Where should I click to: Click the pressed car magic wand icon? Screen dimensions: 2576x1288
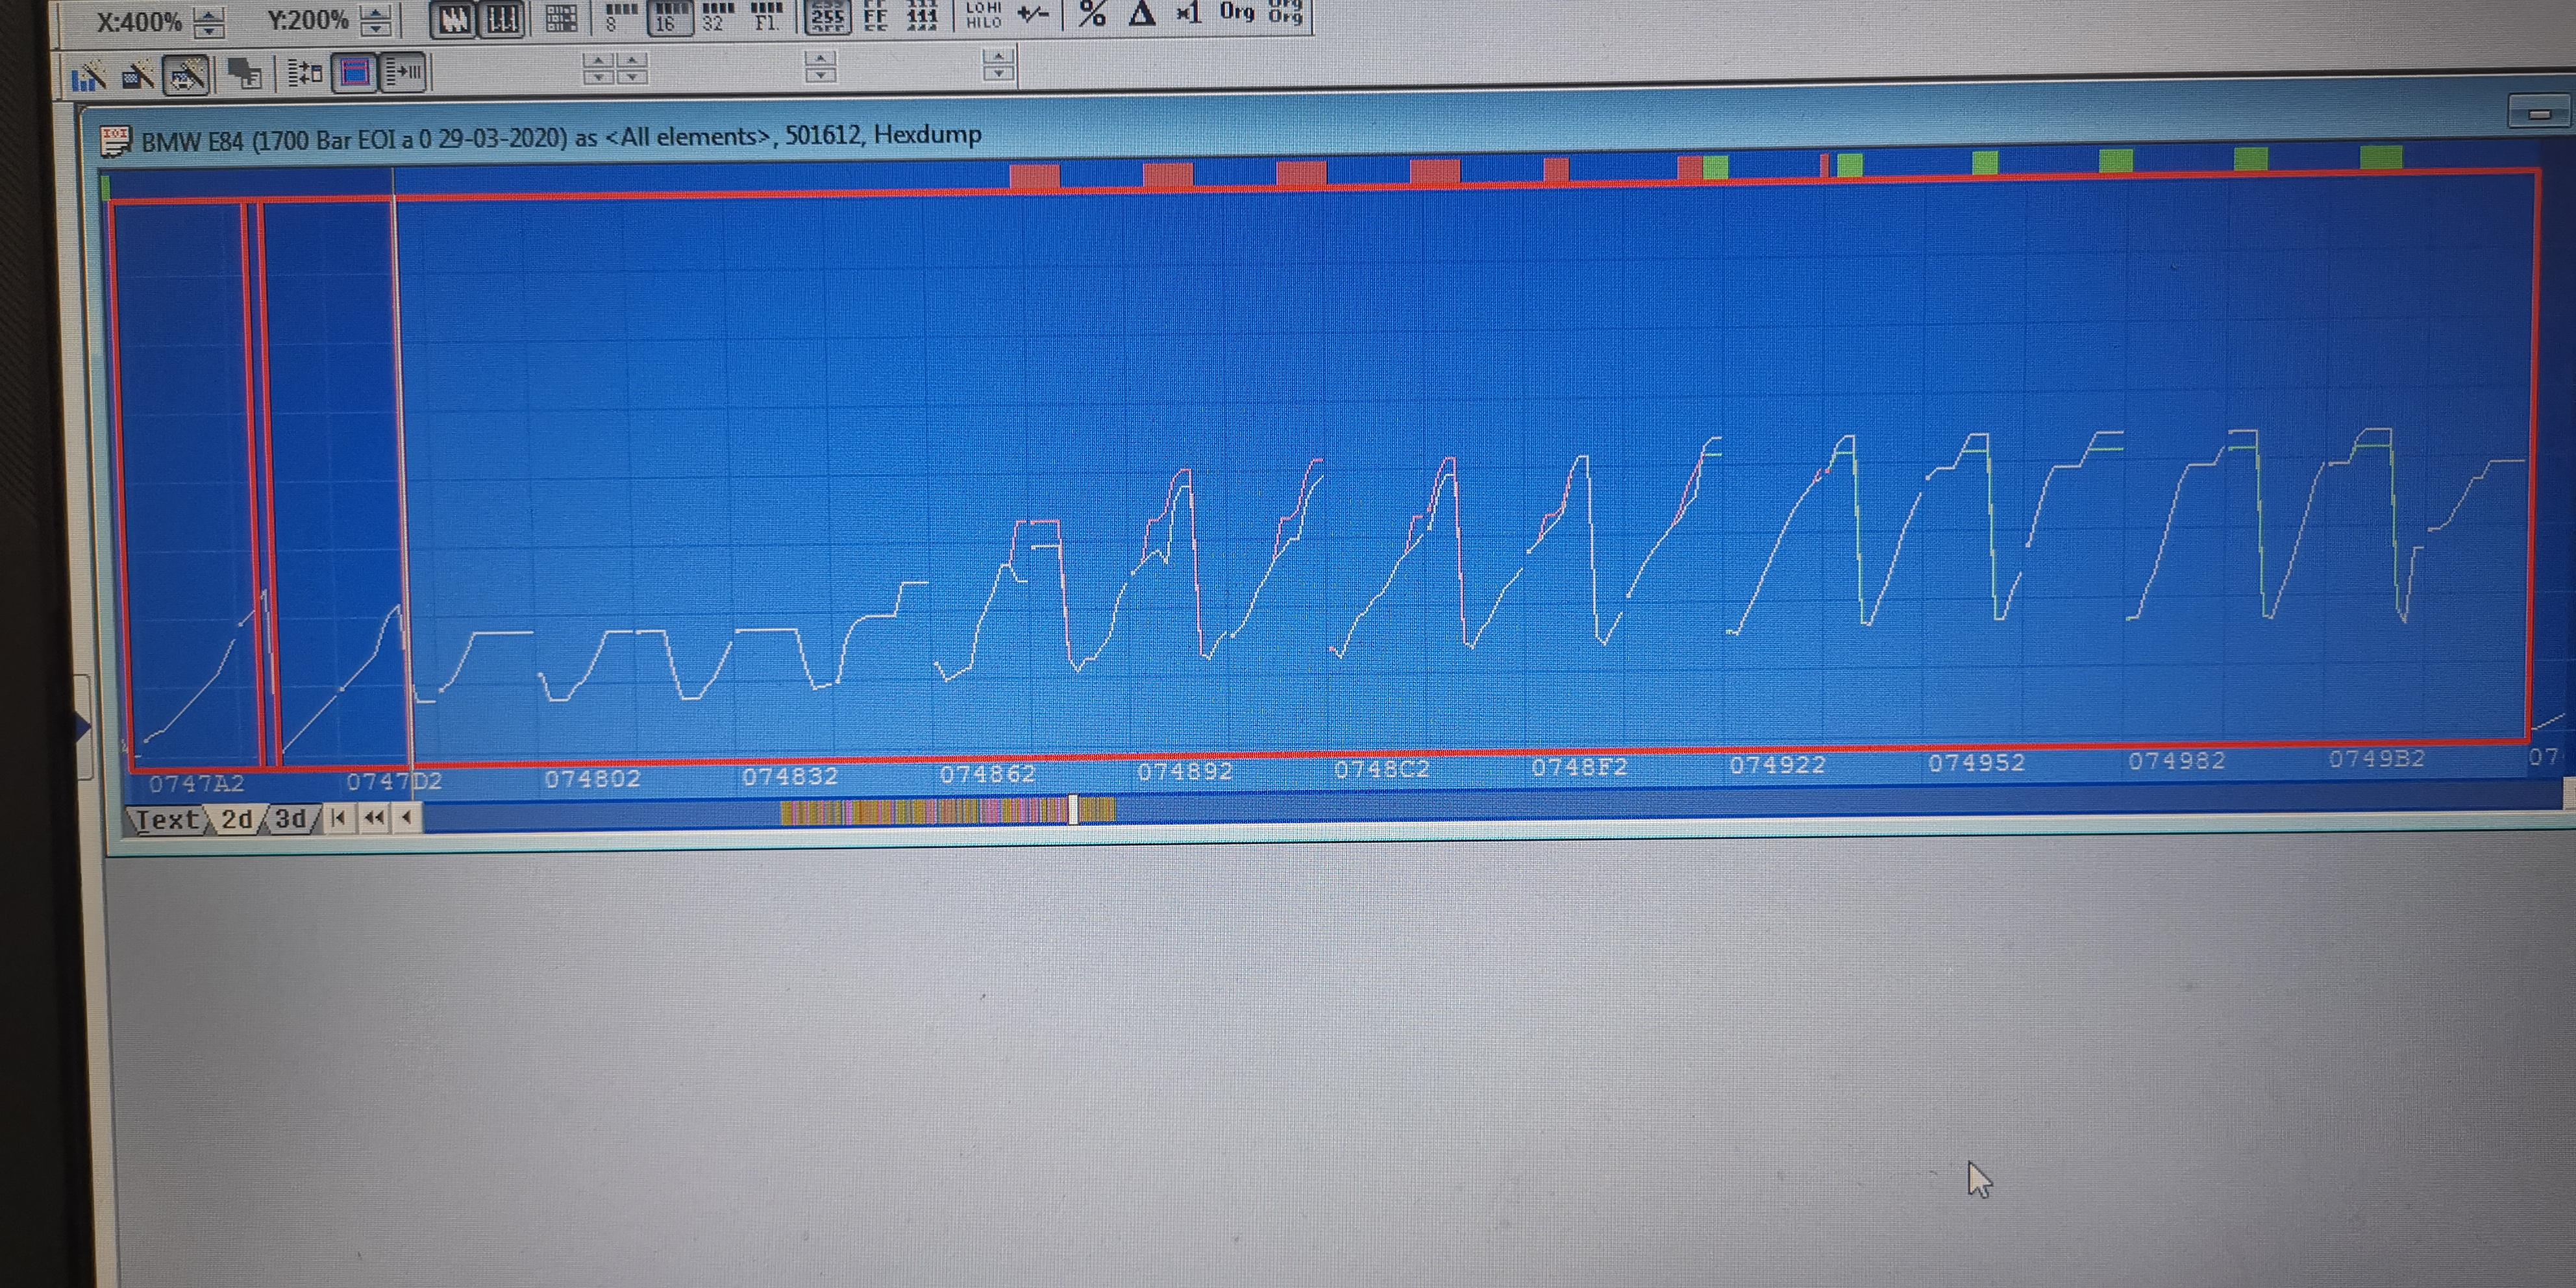pyautogui.click(x=186, y=75)
